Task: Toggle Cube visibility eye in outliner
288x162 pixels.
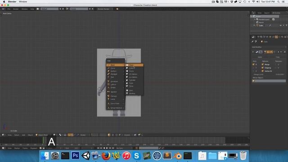Action: click(x=281, y=26)
